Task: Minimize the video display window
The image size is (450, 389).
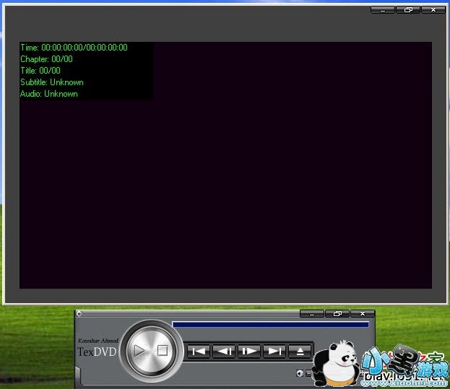Action: click(x=383, y=10)
